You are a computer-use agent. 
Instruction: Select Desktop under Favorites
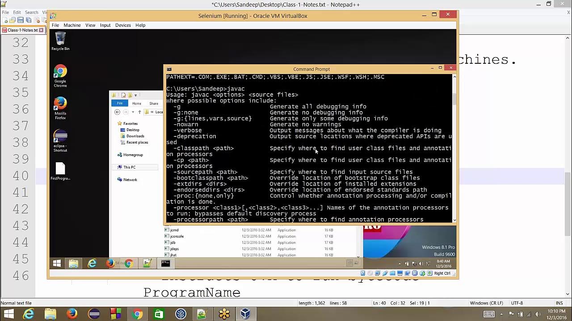(x=130, y=130)
